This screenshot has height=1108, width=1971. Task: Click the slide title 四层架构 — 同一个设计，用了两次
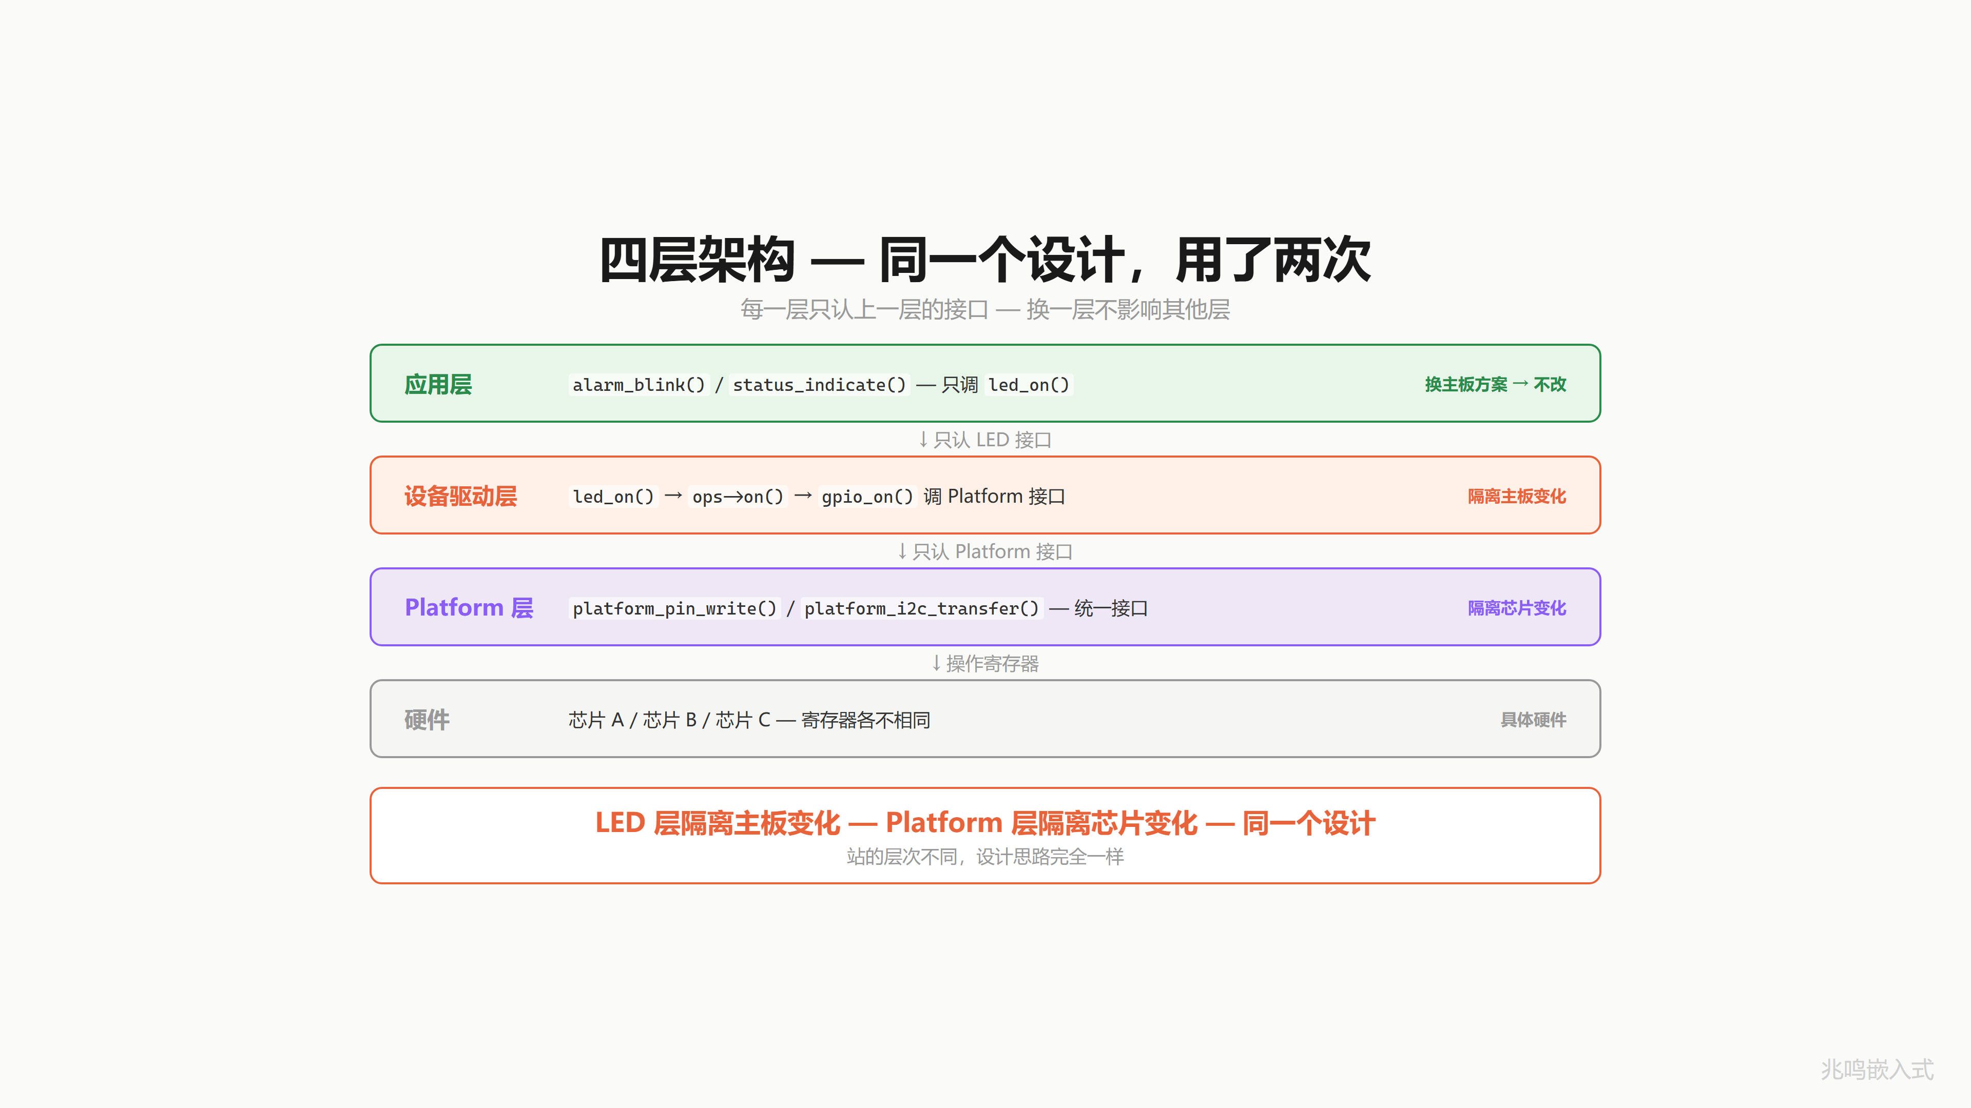985,260
